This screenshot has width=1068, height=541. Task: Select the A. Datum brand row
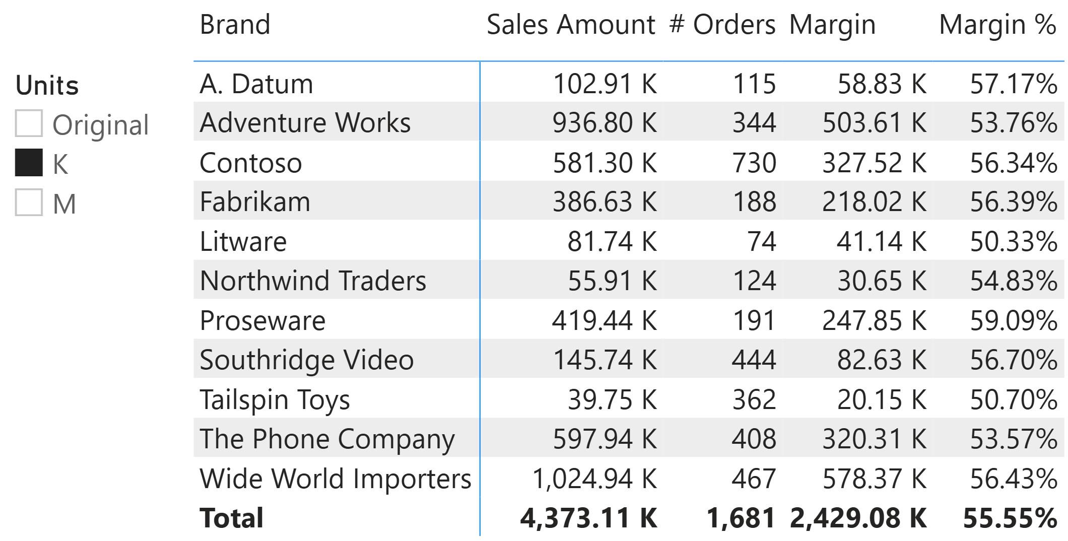pos(256,84)
